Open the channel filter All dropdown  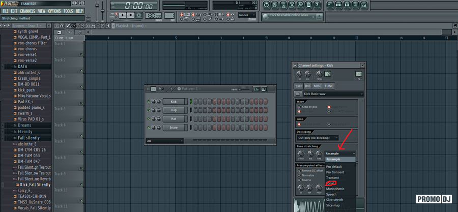pyautogui.click(x=164, y=141)
